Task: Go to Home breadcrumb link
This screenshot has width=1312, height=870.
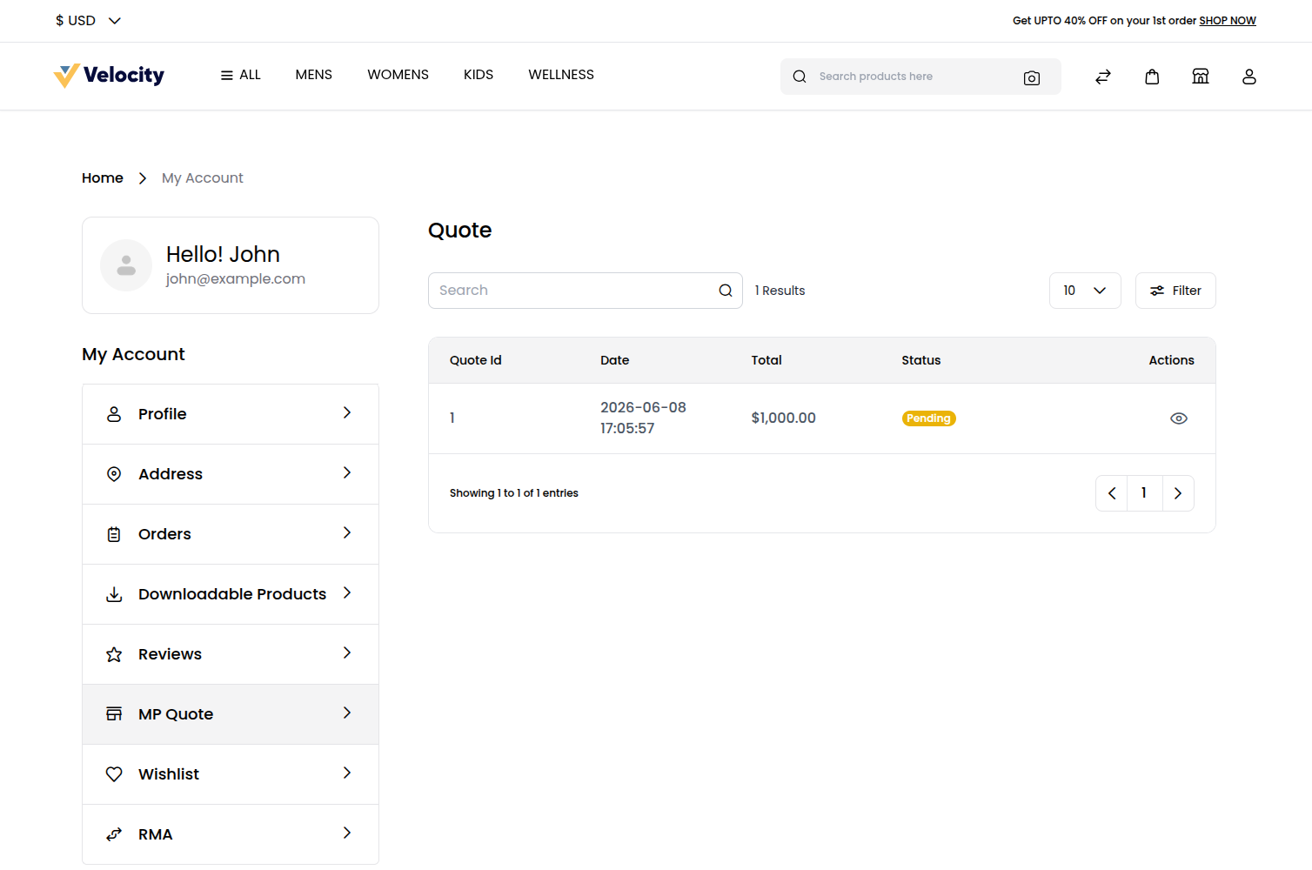Action: click(103, 177)
